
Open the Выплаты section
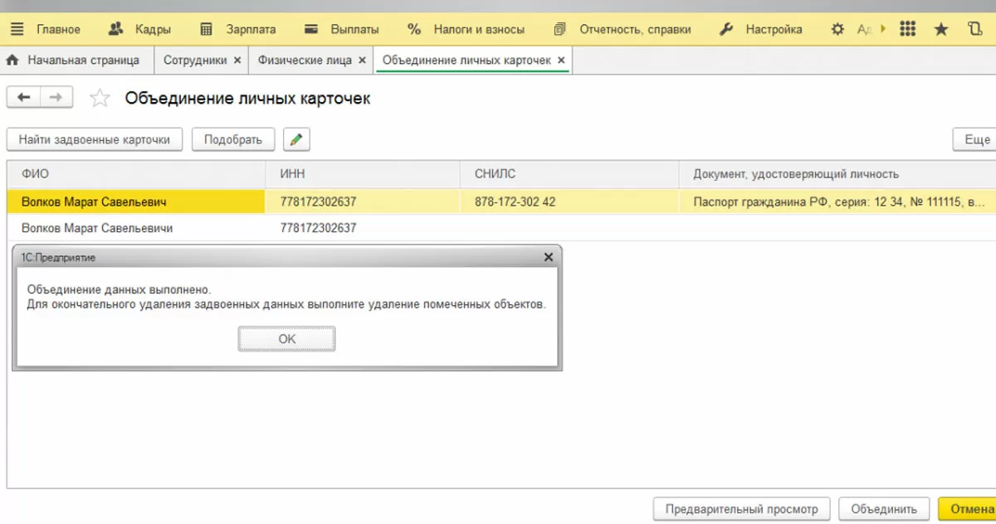pos(342,29)
